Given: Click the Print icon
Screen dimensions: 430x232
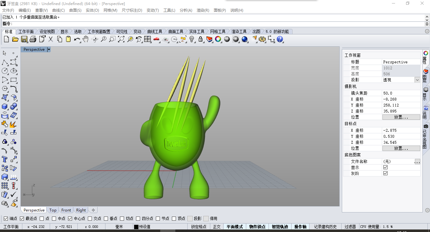Looking at the screenshot, I should [x=33, y=39].
